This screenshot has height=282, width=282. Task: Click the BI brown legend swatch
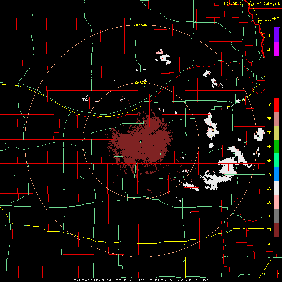click(x=277, y=230)
